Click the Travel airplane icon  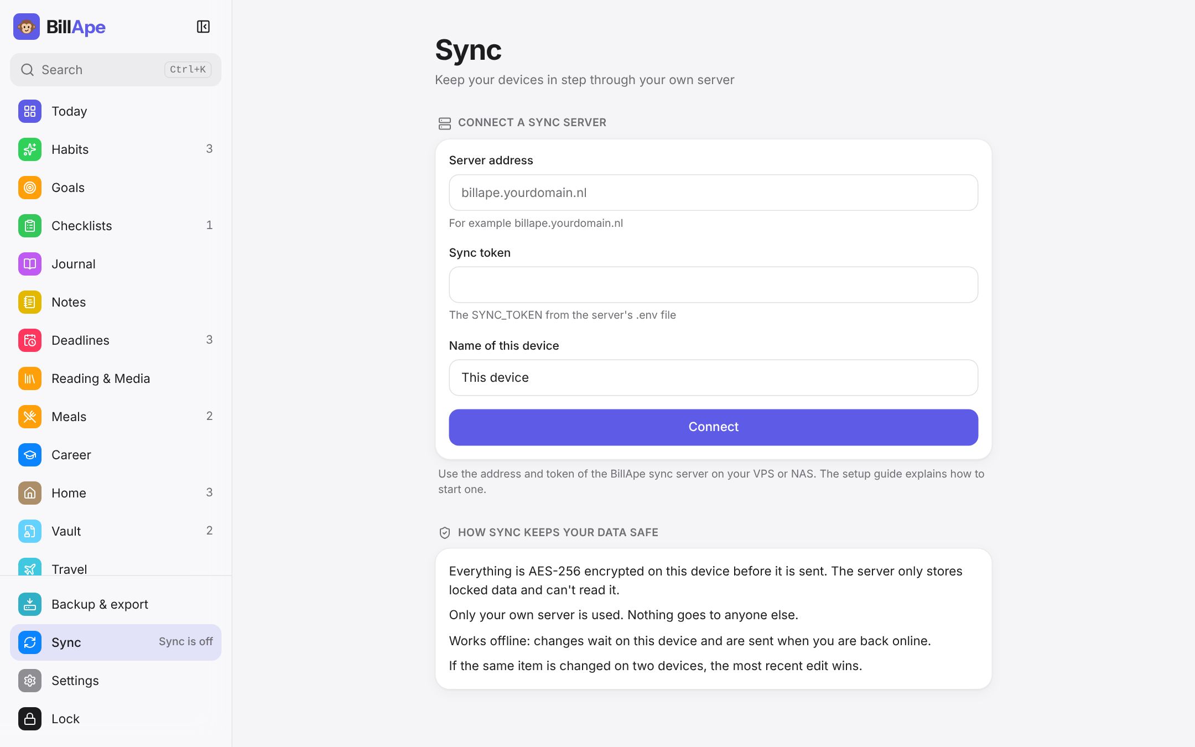[x=30, y=567]
